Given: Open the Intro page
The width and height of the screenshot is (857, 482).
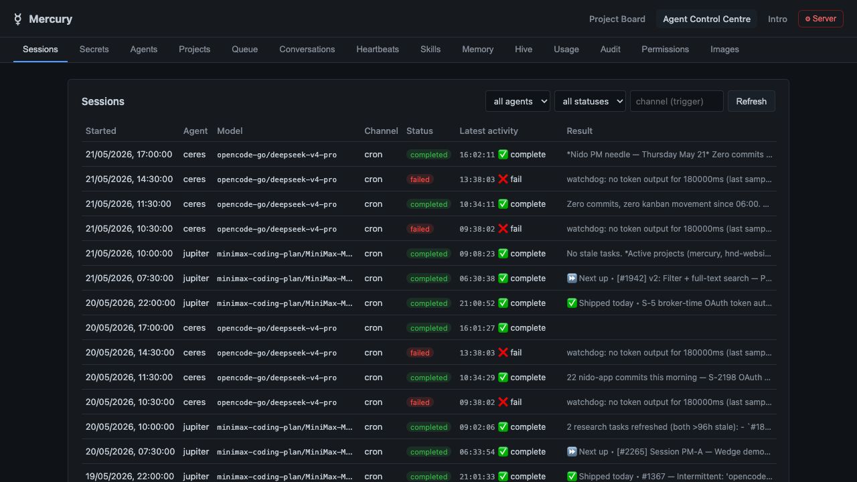Looking at the screenshot, I should click(777, 19).
